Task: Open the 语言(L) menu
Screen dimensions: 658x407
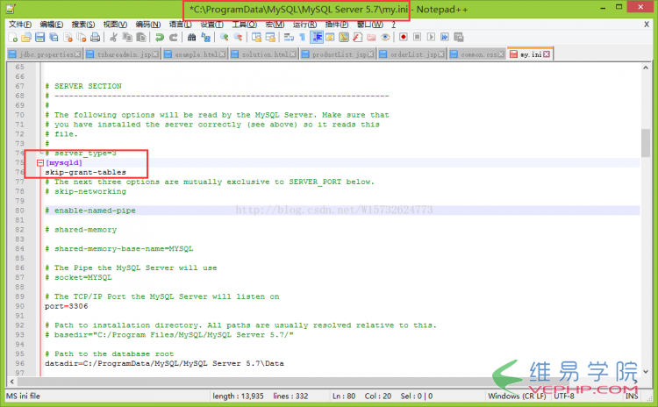Action: [181, 25]
